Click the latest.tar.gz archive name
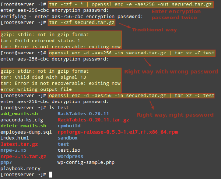Screen dimensions: 221x179 click(x=19, y=144)
